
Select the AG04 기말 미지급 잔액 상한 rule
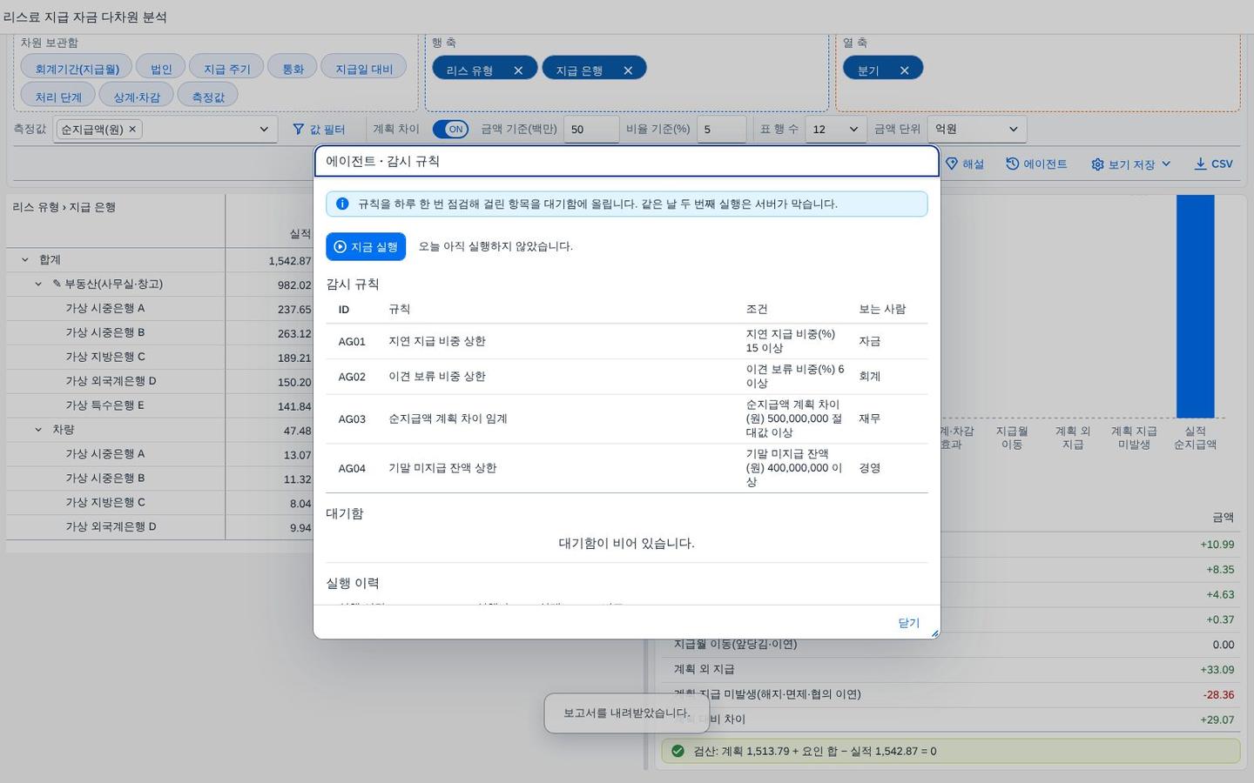pyautogui.click(x=627, y=468)
